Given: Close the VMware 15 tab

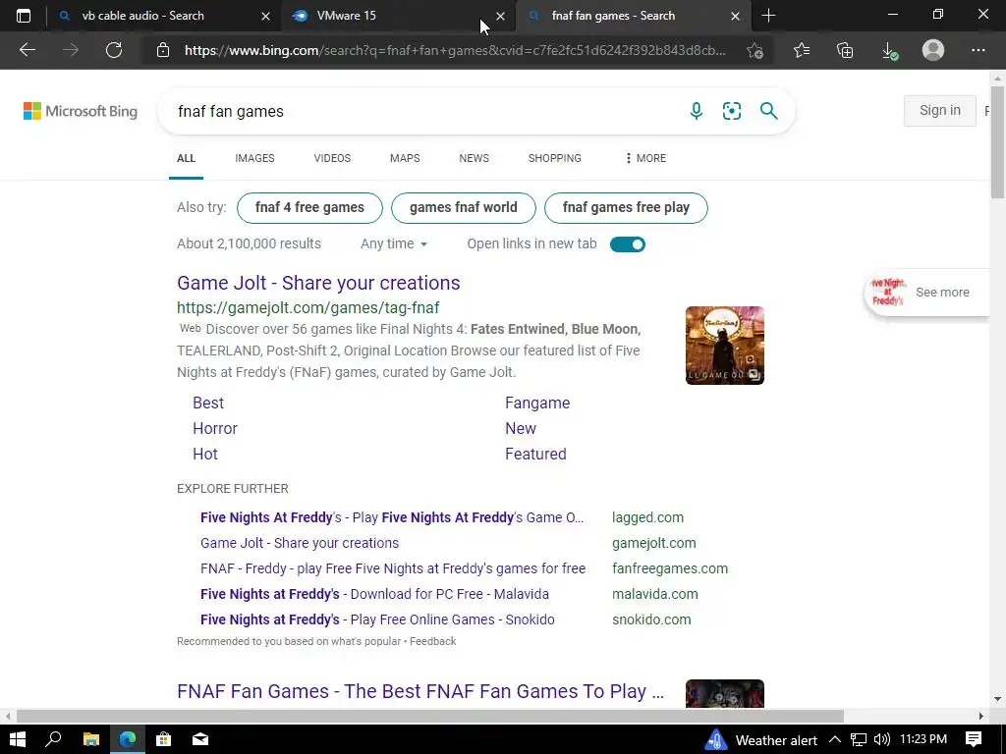Looking at the screenshot, I should click(x=500, y=16).
